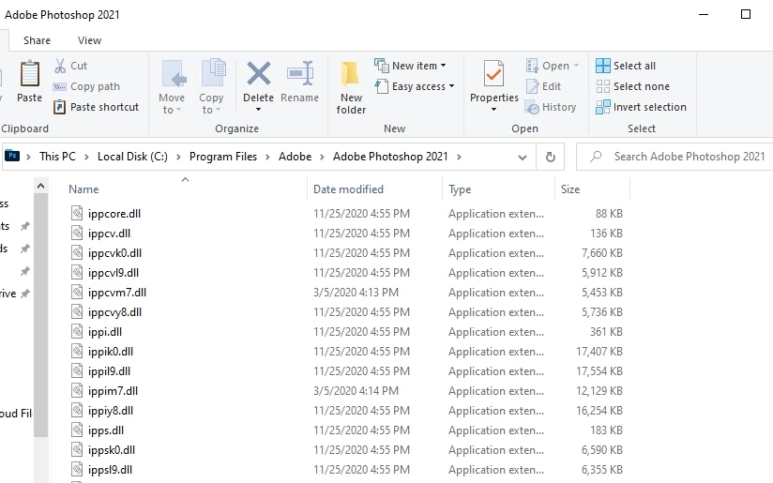The width and height of the screenshot is (773, 483).
Task: Click the search magnifier icon
Action: (x=596, y=157)
